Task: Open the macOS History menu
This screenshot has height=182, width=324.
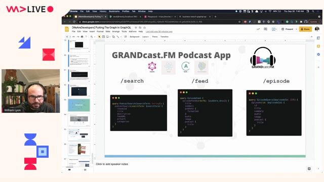Action: click(103, 11)
